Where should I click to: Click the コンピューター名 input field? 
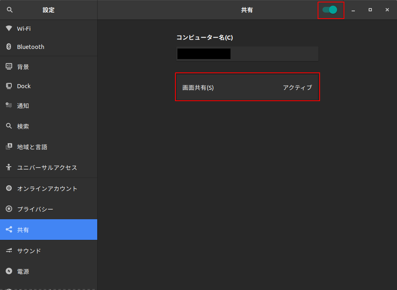[x=247, y=54]
